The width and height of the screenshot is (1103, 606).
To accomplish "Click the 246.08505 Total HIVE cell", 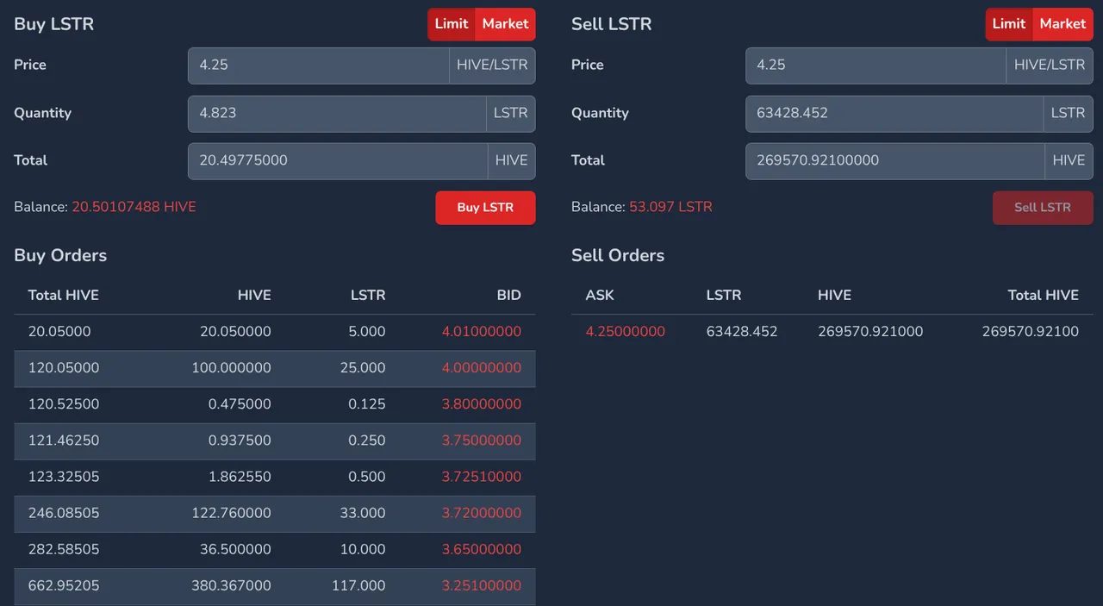I will (63, 513).
